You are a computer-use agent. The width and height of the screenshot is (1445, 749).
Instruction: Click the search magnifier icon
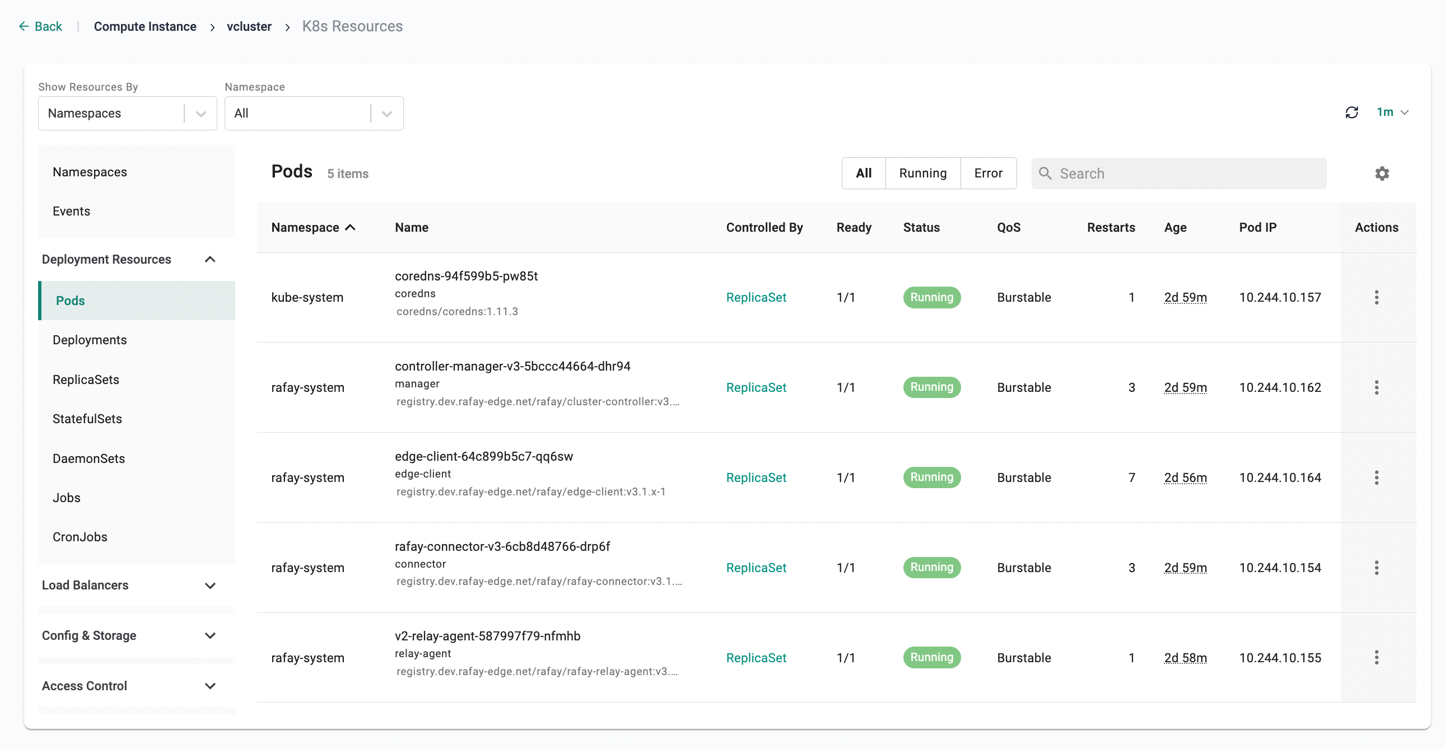coord(1045,173)
